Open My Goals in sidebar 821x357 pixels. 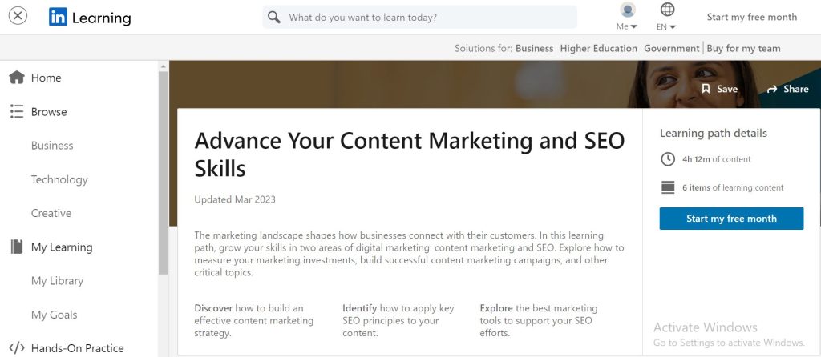[55, 315]
